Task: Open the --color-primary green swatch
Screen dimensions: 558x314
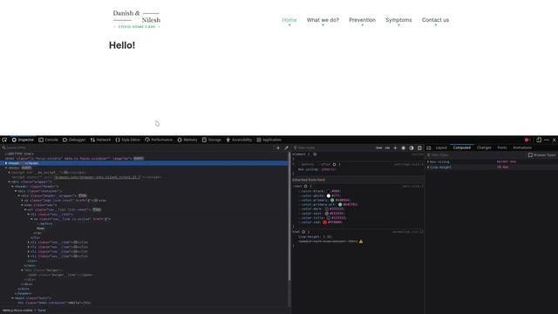Action: coord(332,200)
